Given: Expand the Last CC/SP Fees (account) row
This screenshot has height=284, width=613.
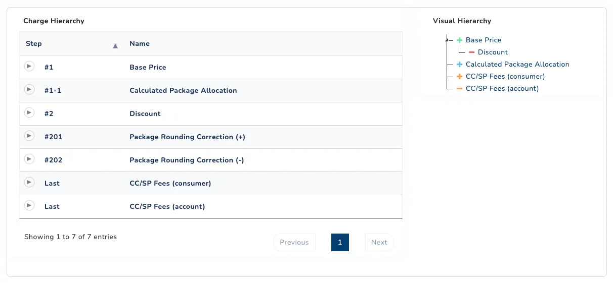Looking at the screenshot, I should [x=29, y=205].
